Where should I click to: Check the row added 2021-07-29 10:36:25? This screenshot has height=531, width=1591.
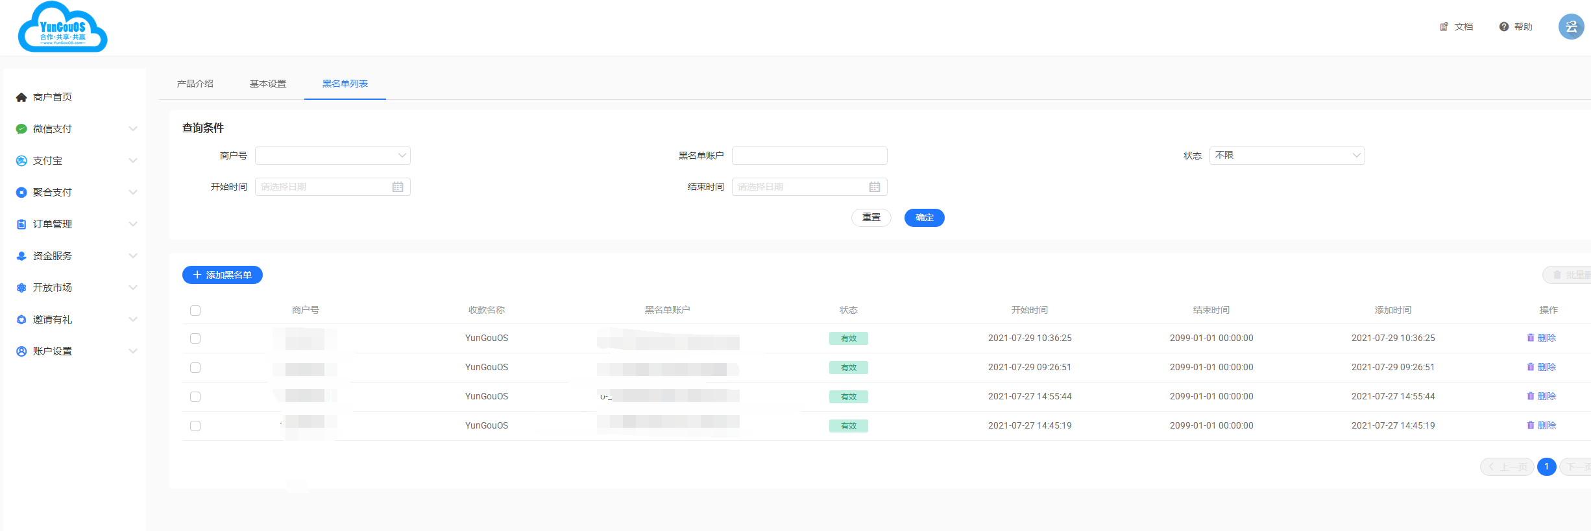tap(195, 338)
